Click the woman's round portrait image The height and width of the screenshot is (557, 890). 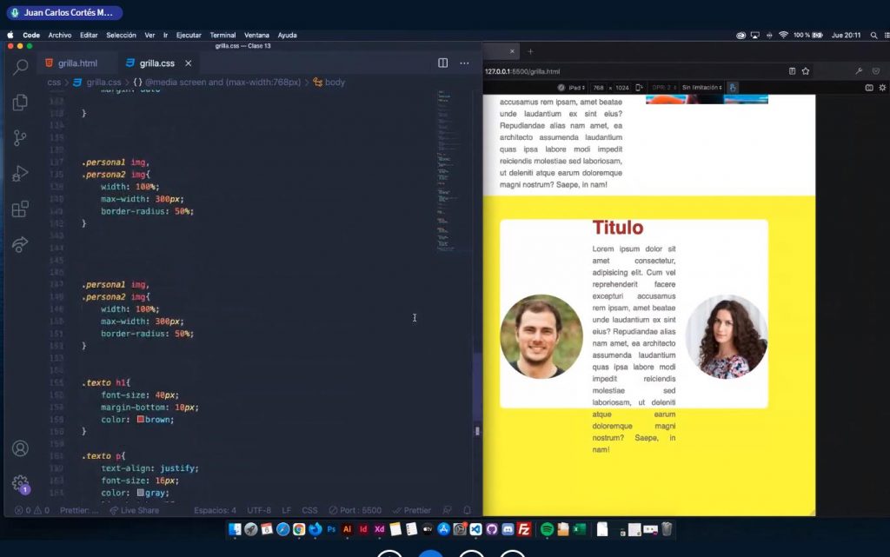tap(726, 336)
